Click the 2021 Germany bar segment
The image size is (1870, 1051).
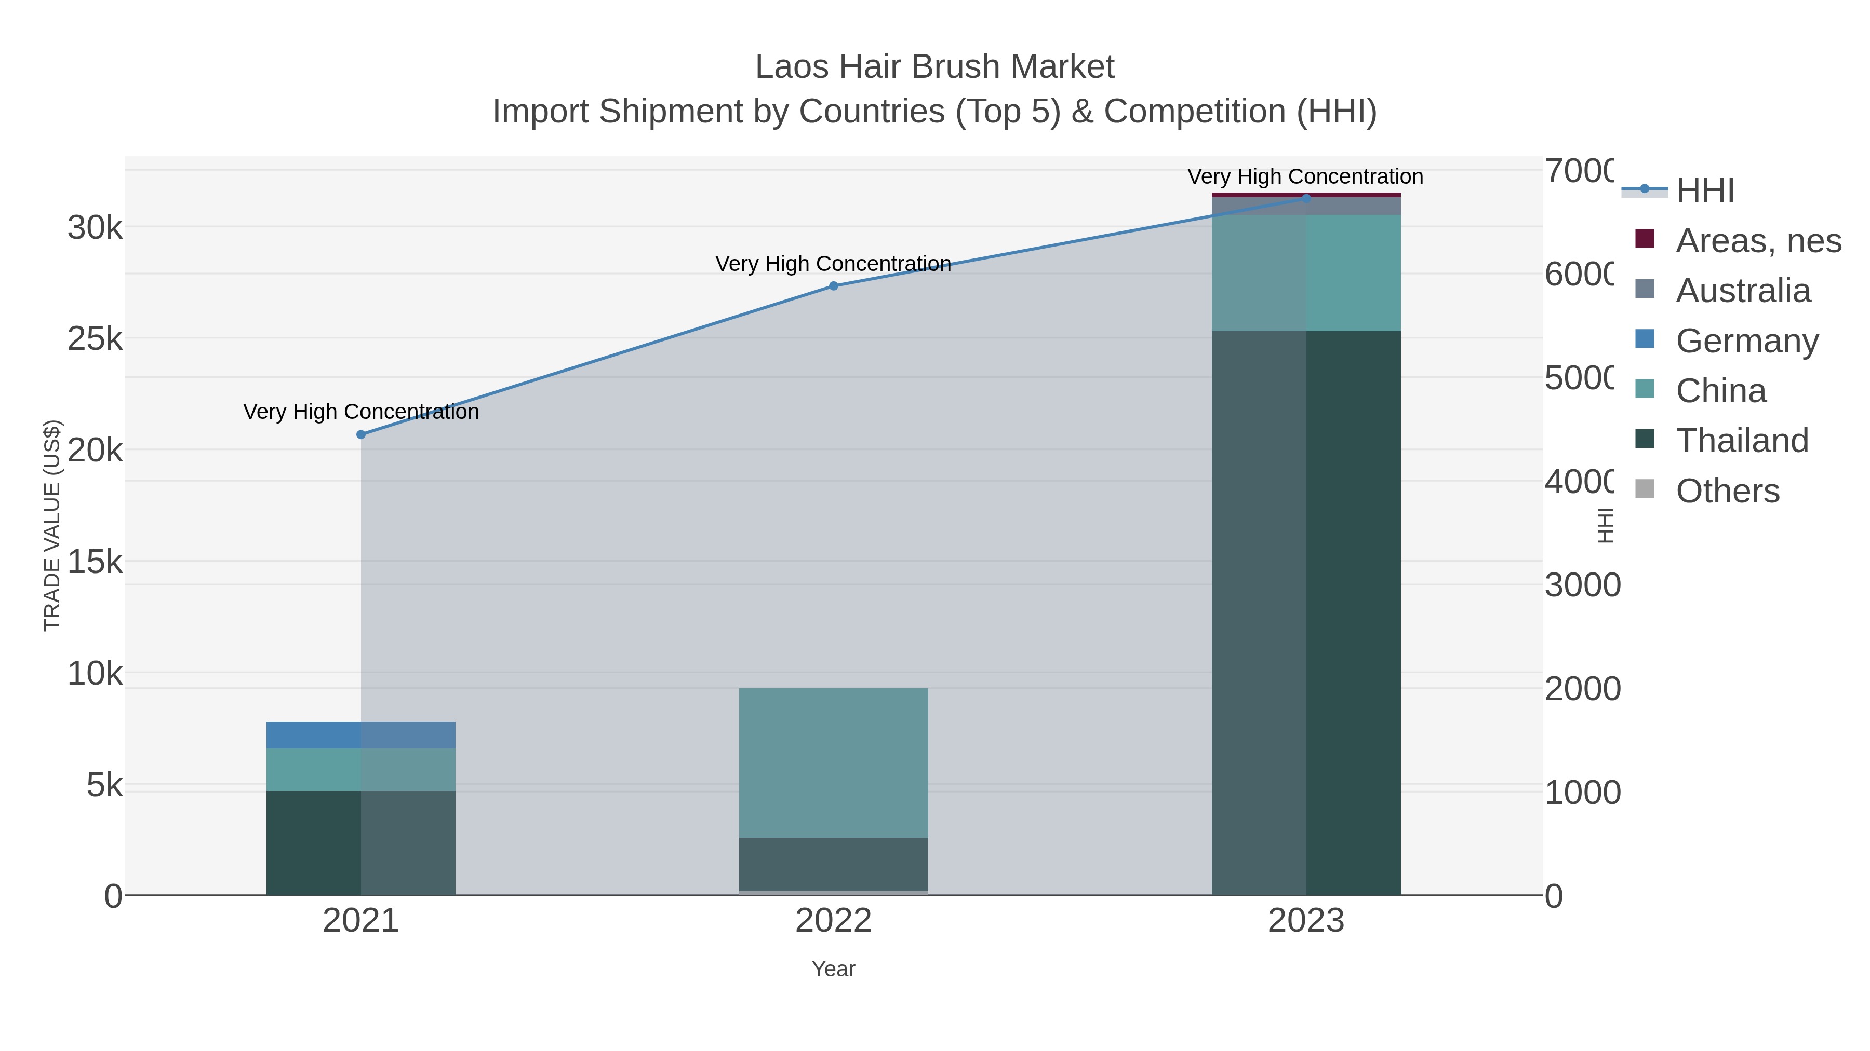tap(361, 735)
